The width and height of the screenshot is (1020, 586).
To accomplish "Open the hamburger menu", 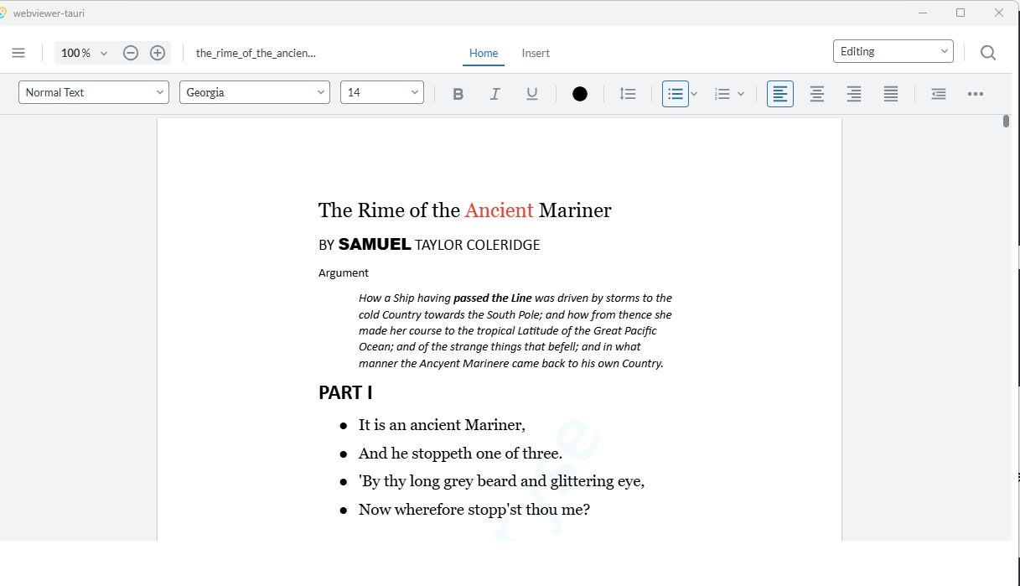I will 18,53.
